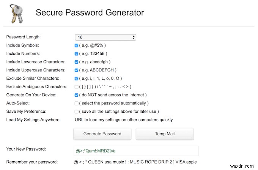
Task: Toggle Include Lowercase Characters checkbox
Action: point(77,62)
